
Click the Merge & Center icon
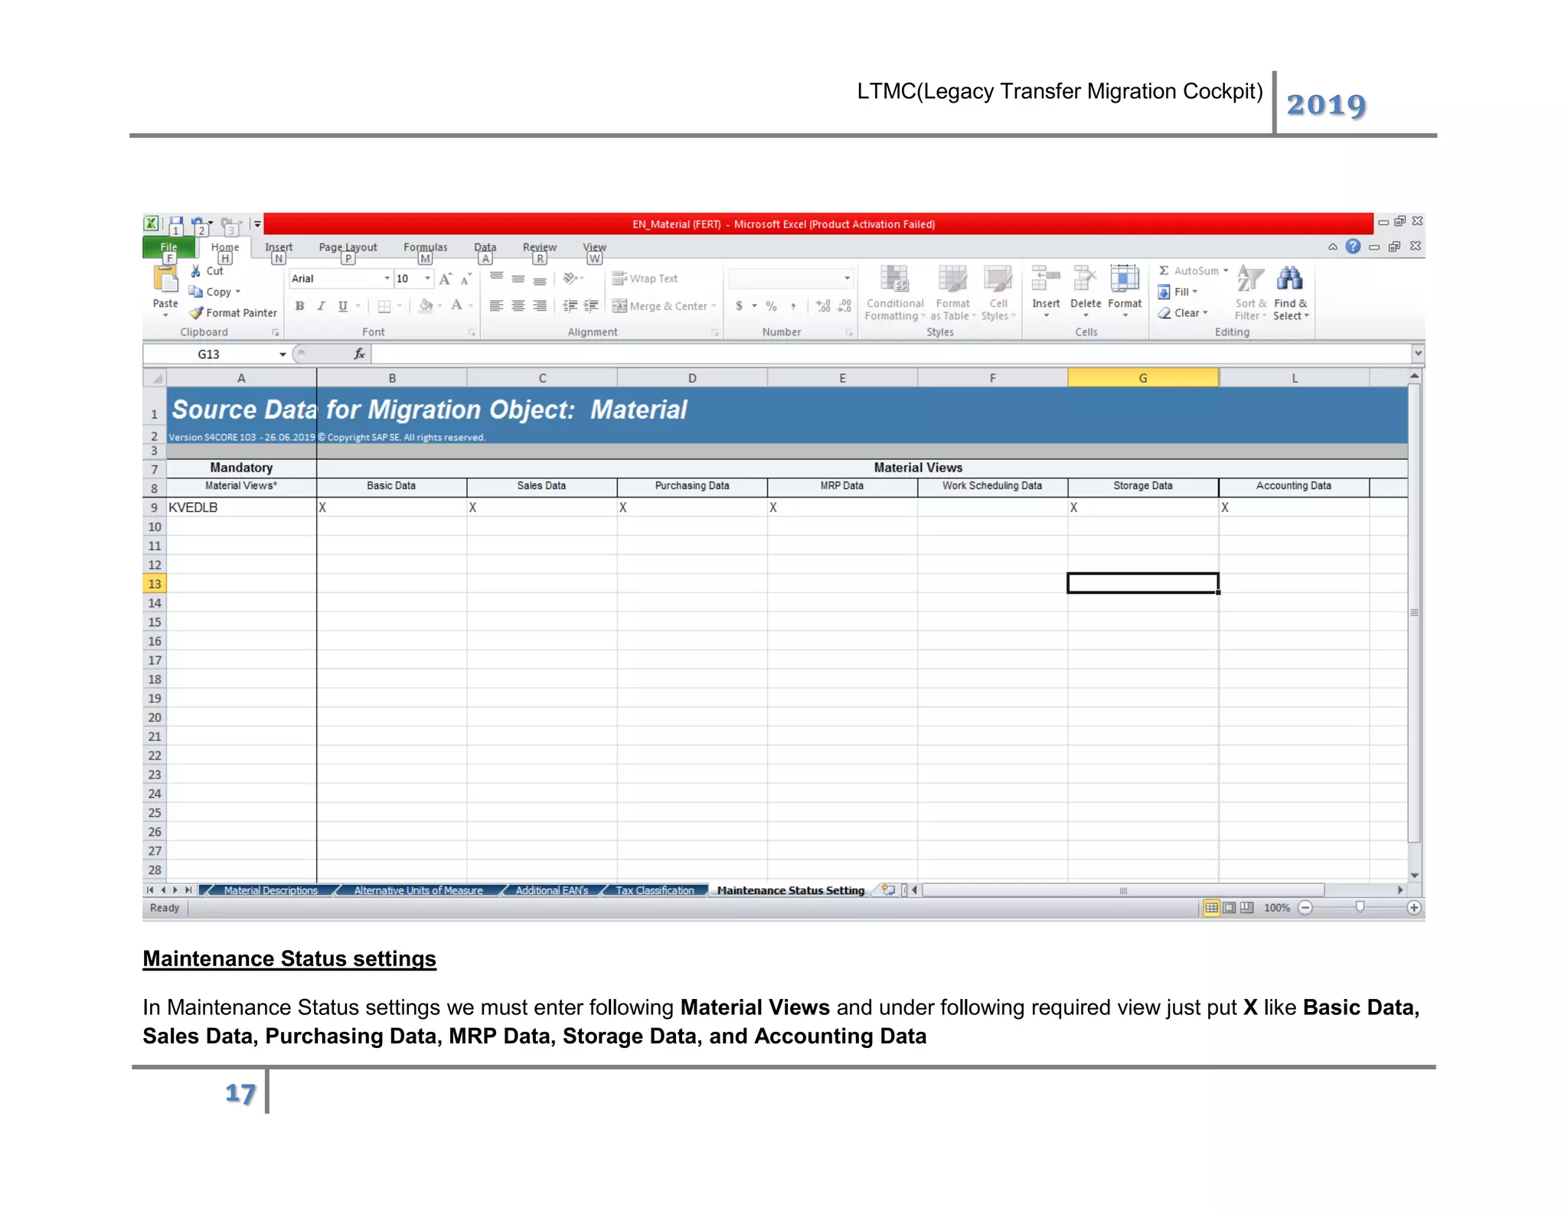click(620, 306)
